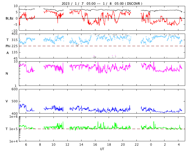Click the N density panel label
189x151 pixels.
[x=7, y=73]
